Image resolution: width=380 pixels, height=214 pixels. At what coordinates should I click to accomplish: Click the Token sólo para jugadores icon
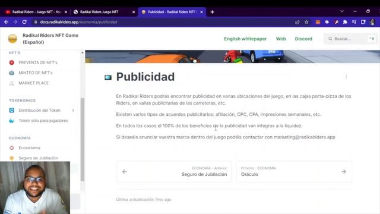tap(12, 121)
